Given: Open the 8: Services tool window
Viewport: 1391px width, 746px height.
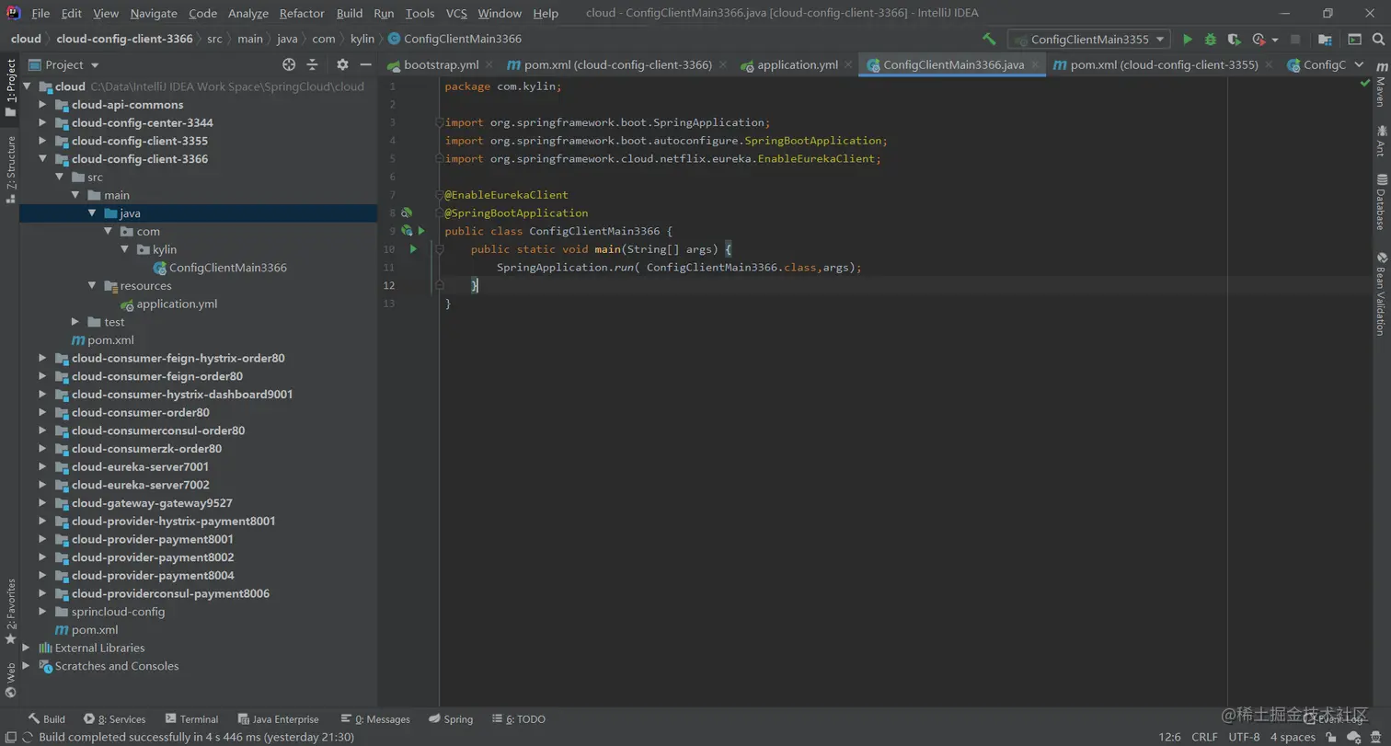Looking at the screenshot, I should [x=114, y=719].
